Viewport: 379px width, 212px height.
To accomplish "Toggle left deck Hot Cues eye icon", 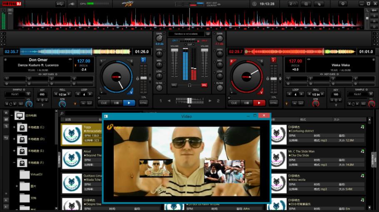I will click(x=40, y=74).
